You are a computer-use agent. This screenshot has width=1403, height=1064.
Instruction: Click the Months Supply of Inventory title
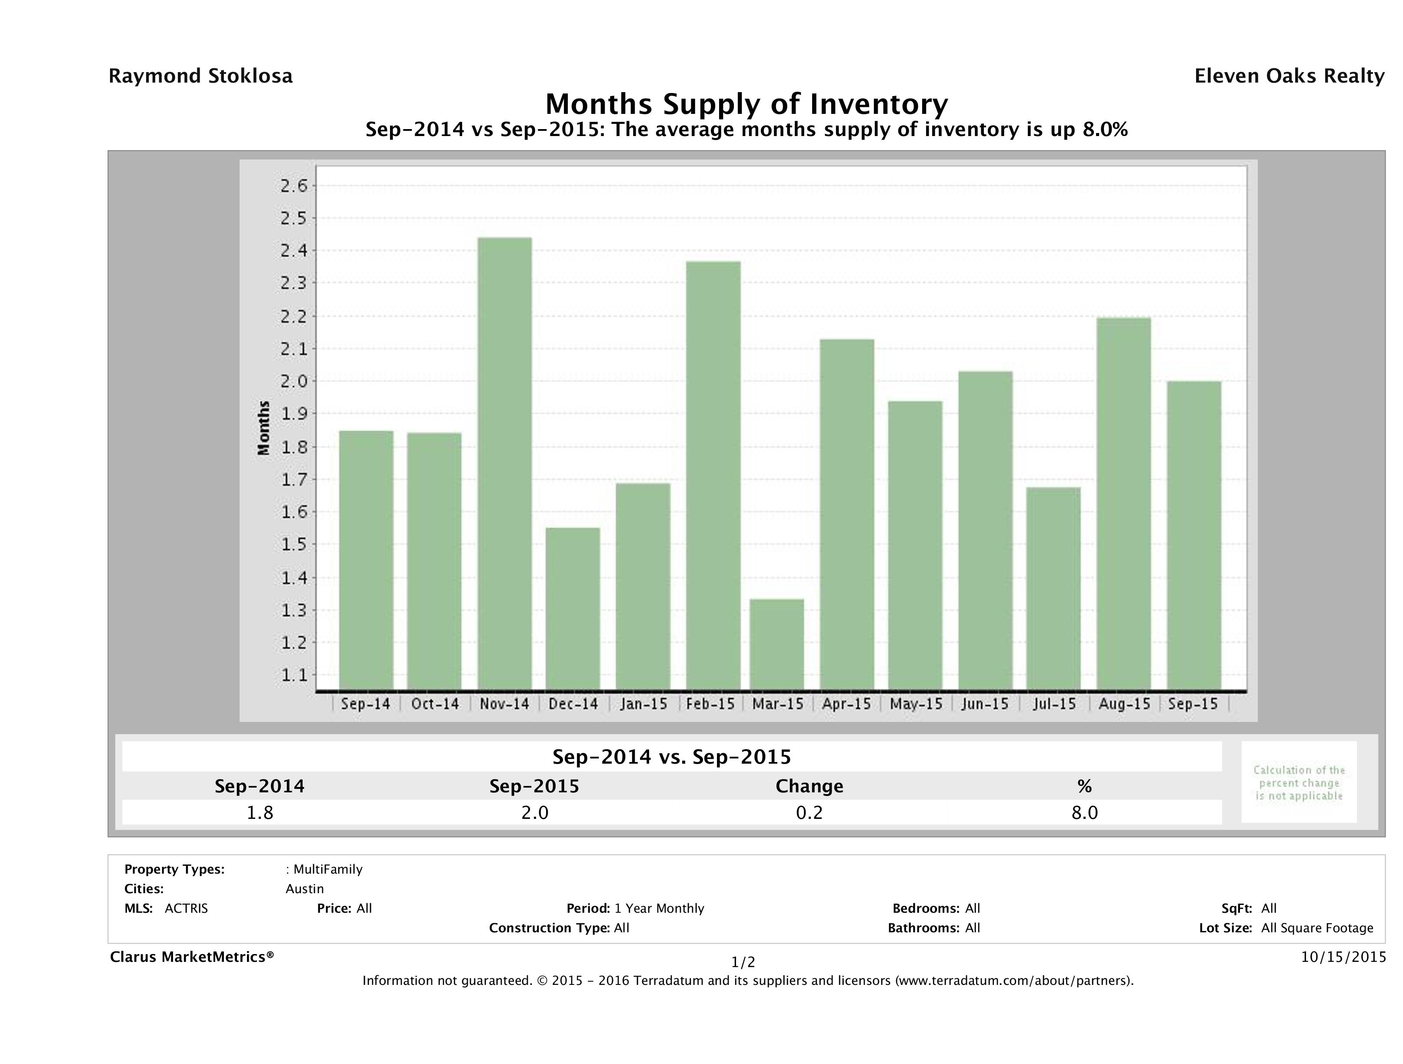coord(746,103)
